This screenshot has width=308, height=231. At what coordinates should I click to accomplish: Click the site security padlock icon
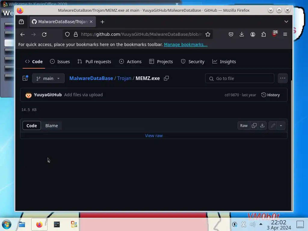75,34
